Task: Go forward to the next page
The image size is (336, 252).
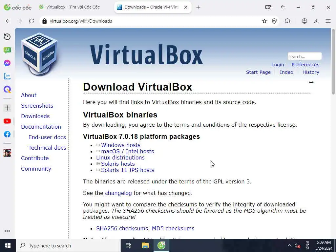Action: (19, 21)
